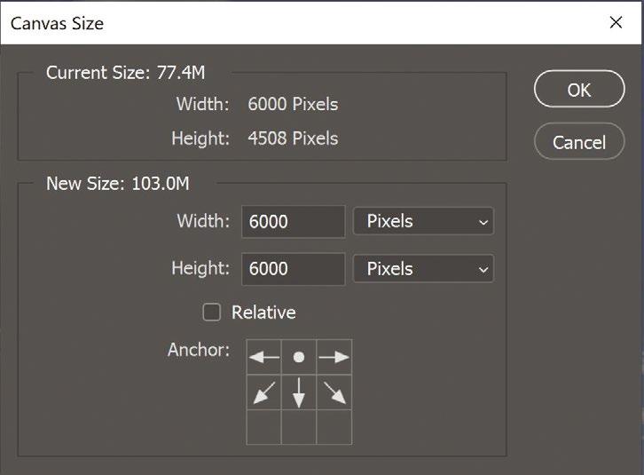Focus the Height input field
The image size is (644, 475).
(293, 268)
